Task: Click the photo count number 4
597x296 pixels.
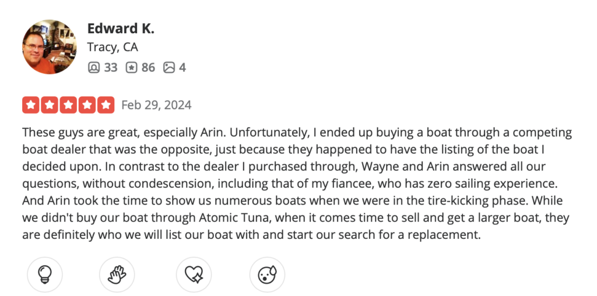Action: [x=182, y=68]
